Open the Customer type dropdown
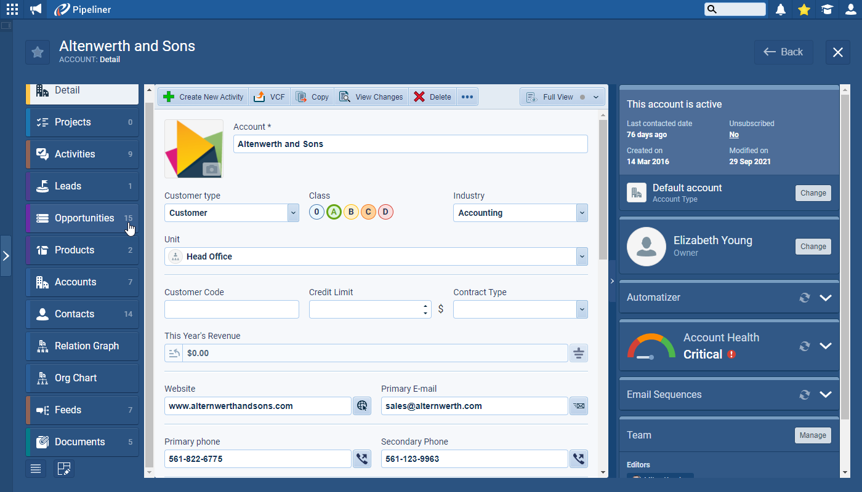Viewport: 862px width, 492px height. click(293, 213)
